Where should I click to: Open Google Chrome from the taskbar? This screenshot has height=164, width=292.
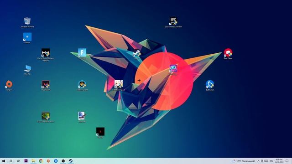click(41, 161)
